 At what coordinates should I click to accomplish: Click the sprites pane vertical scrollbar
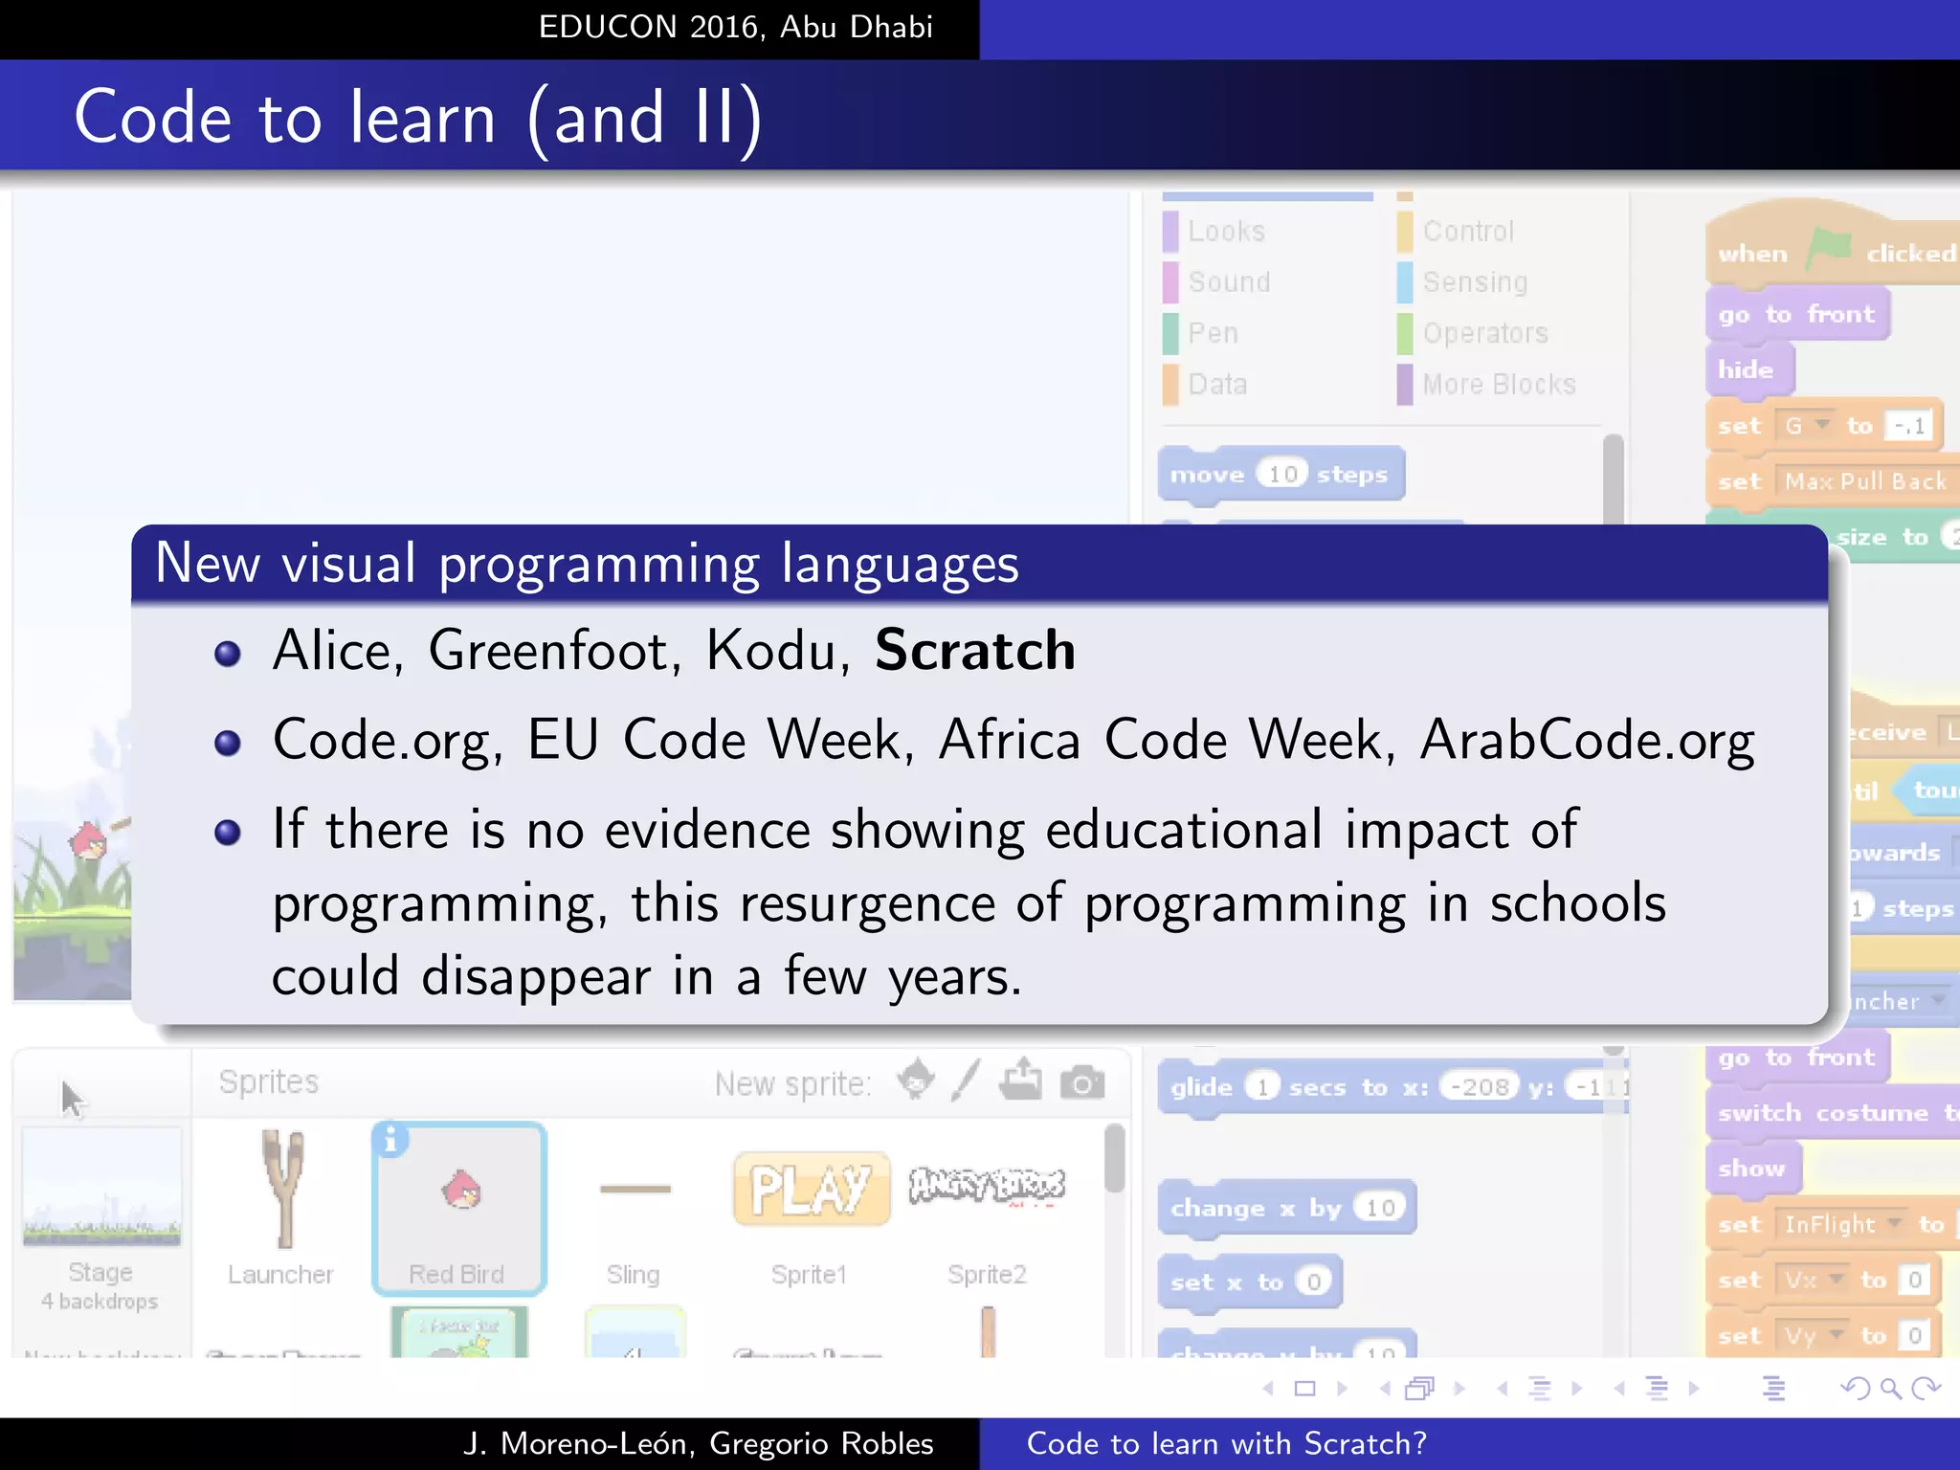click(1114, 1159)
